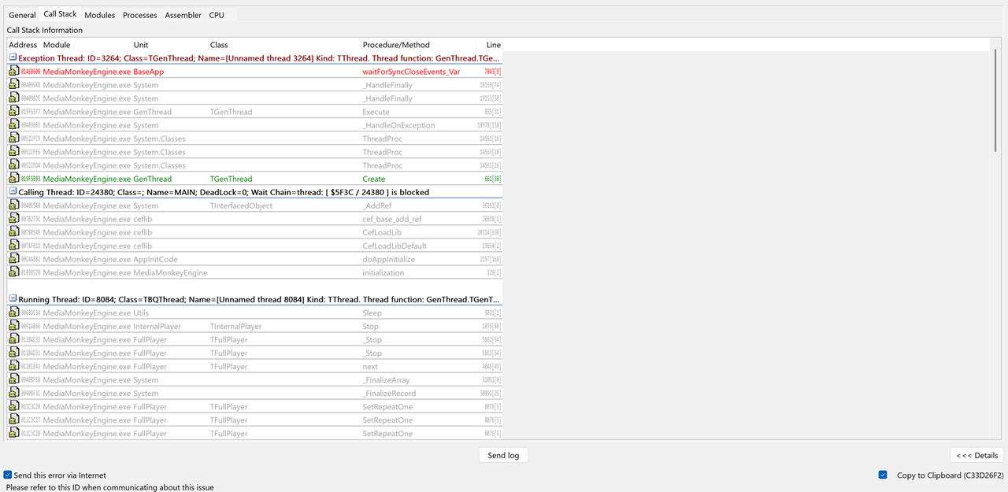Select the CefLoadLibDefault row icon

coord(13,246)
